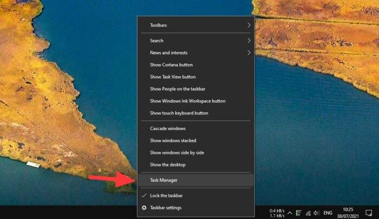Screen dimensions: 379x219
Task: Expand the Search submenu chevron
Action: click(249, 41)
